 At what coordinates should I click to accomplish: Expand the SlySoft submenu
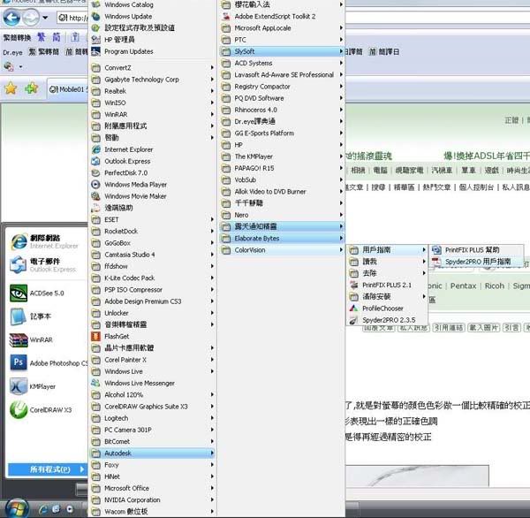point(282,51)
